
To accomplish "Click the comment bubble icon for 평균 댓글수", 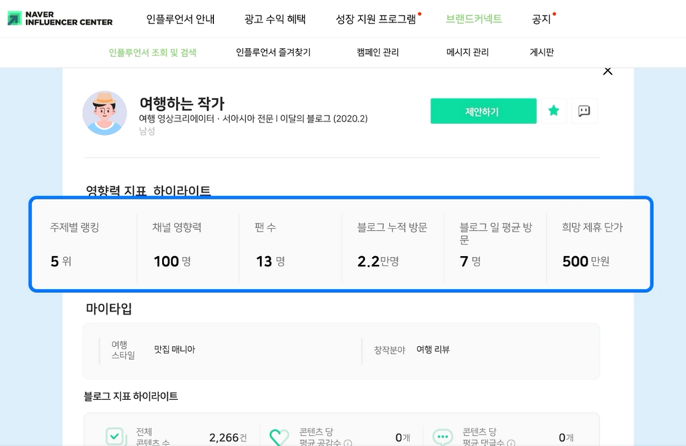I will tap(442, 437).
